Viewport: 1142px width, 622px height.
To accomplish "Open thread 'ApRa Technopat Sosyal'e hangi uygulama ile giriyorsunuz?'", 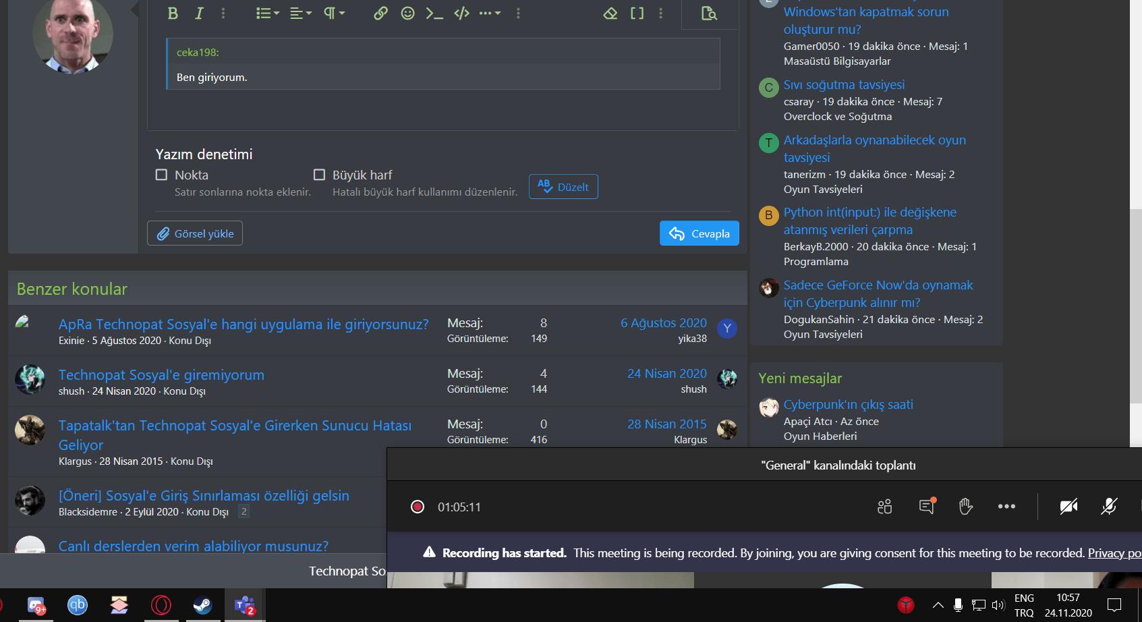I will coord(244,324).
